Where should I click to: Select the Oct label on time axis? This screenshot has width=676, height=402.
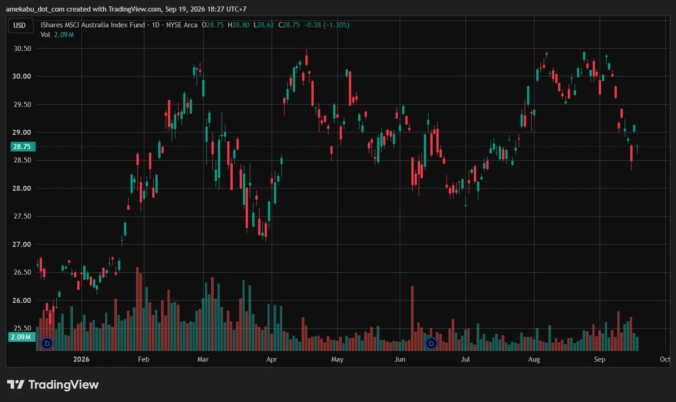point(665,359)
